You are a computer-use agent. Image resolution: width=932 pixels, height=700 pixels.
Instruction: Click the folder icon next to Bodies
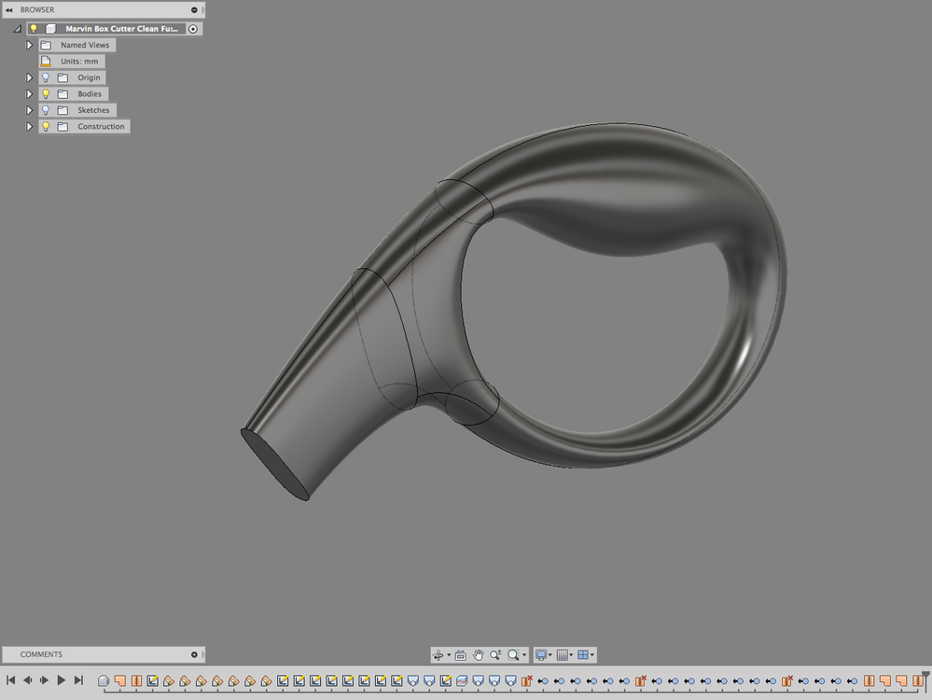(x=63, y=94)
